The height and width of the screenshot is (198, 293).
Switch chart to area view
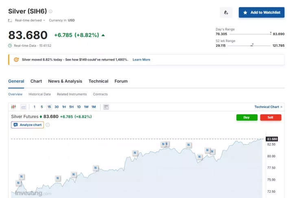coord(23,107)
